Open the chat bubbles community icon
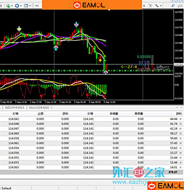184x190 pixels. tap(180, 6)
